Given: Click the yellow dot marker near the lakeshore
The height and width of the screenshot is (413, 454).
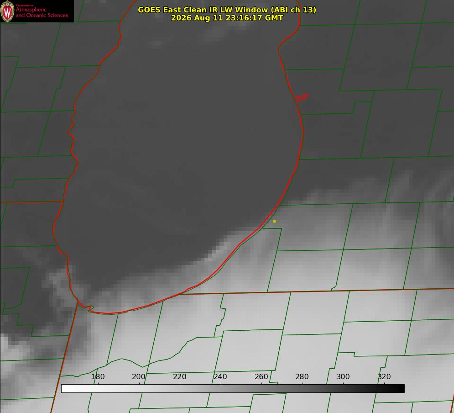Looking at the screenshot, I should pyautogui.click(x=274, y=222).
